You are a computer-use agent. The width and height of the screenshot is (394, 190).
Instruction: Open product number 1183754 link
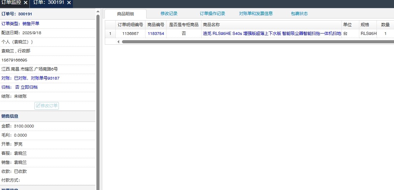point(156,34)
